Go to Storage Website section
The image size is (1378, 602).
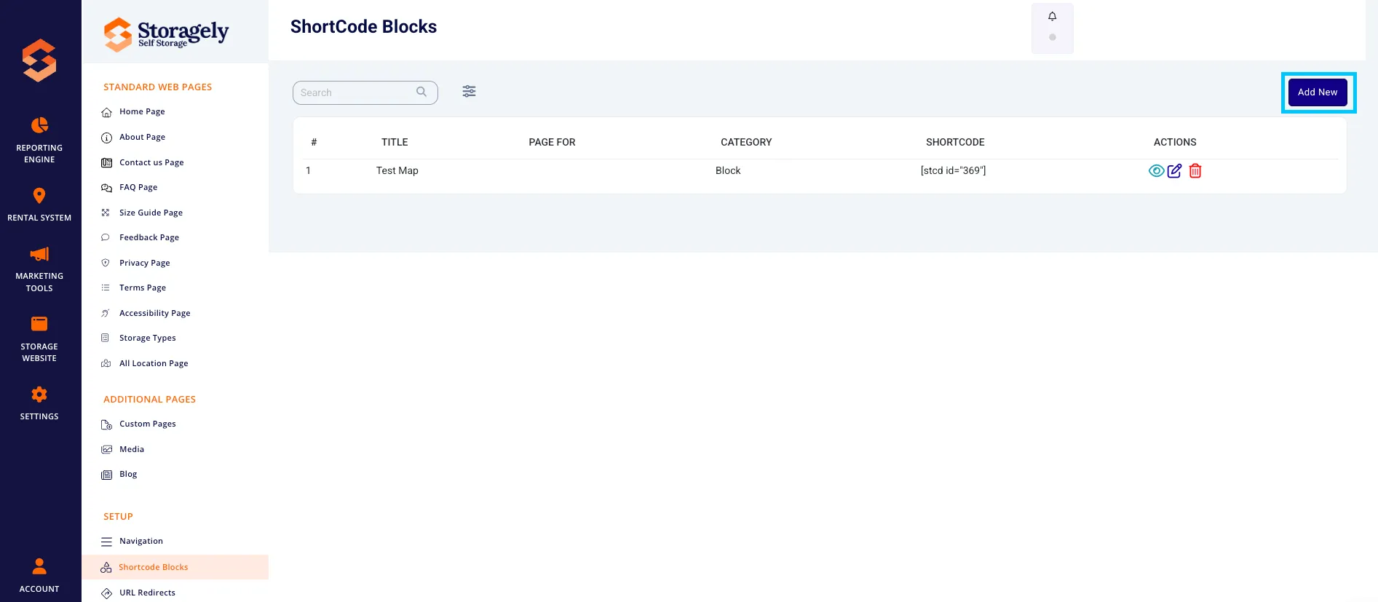39,339
